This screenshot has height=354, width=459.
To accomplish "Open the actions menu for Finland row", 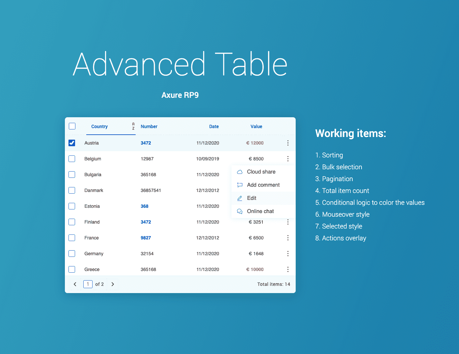I will [288, 222].
